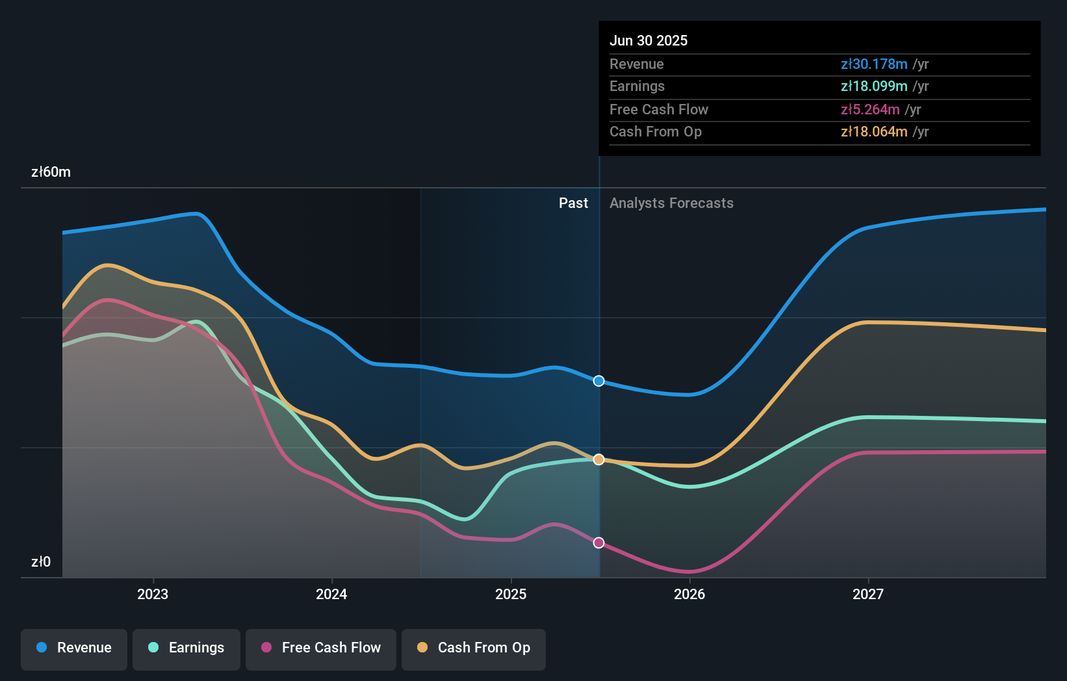
Task: Click the Revenue data point marker on the chart
Action: click(x=598, y=381)
